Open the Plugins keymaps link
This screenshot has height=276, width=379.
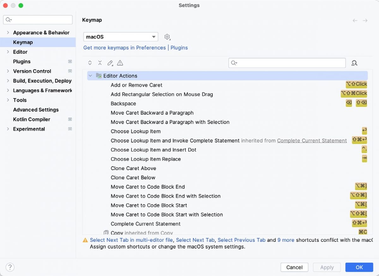pos(179,48)
